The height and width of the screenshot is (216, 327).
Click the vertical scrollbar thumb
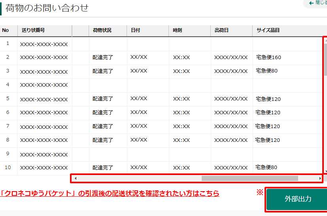point(325,59)
